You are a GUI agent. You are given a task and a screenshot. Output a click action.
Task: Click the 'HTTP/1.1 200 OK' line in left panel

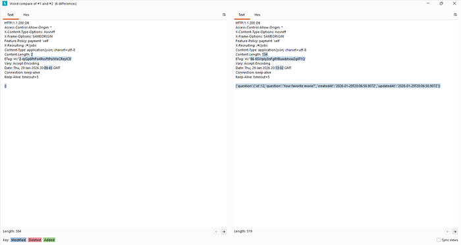click(x=16, y=23)
